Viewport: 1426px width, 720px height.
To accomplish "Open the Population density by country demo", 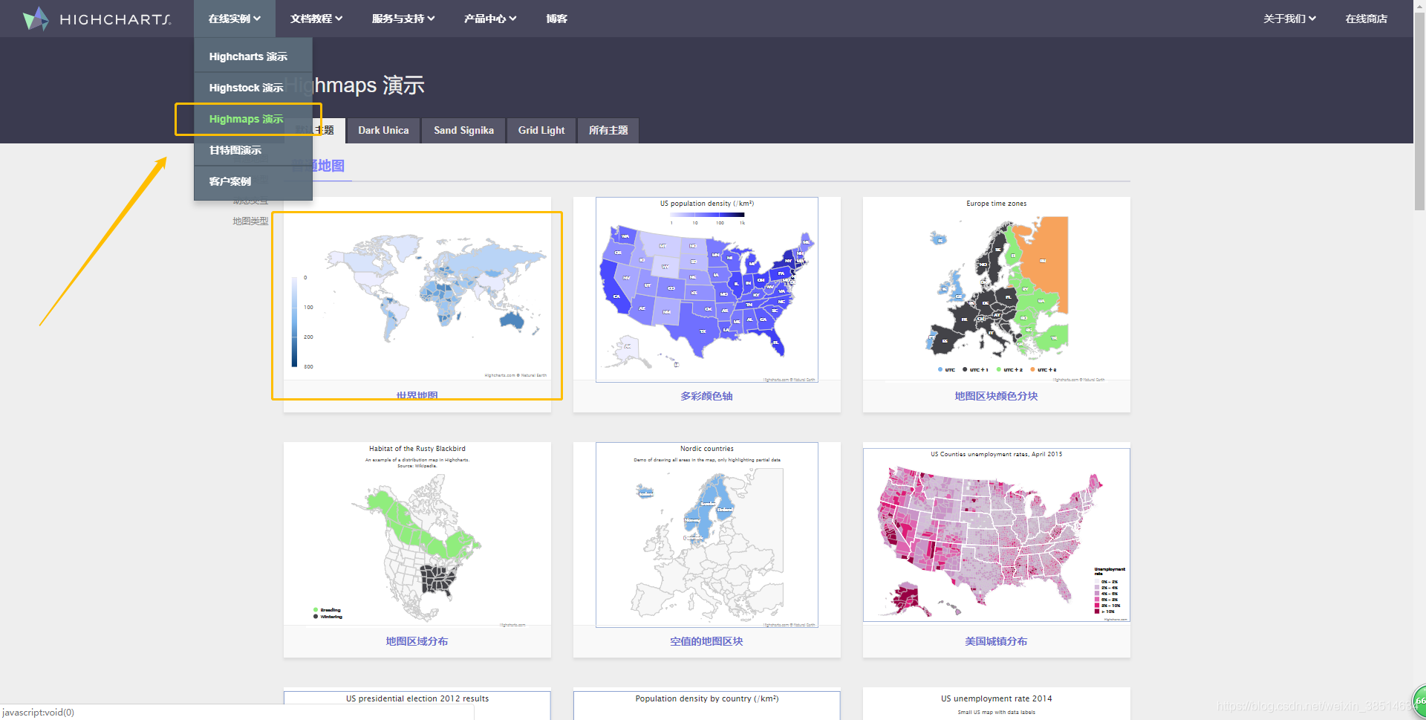I will [x=707, y=705].
